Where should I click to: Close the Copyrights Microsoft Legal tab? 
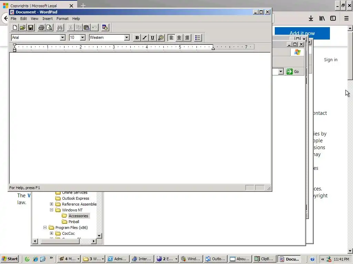(x=71, y=5)
